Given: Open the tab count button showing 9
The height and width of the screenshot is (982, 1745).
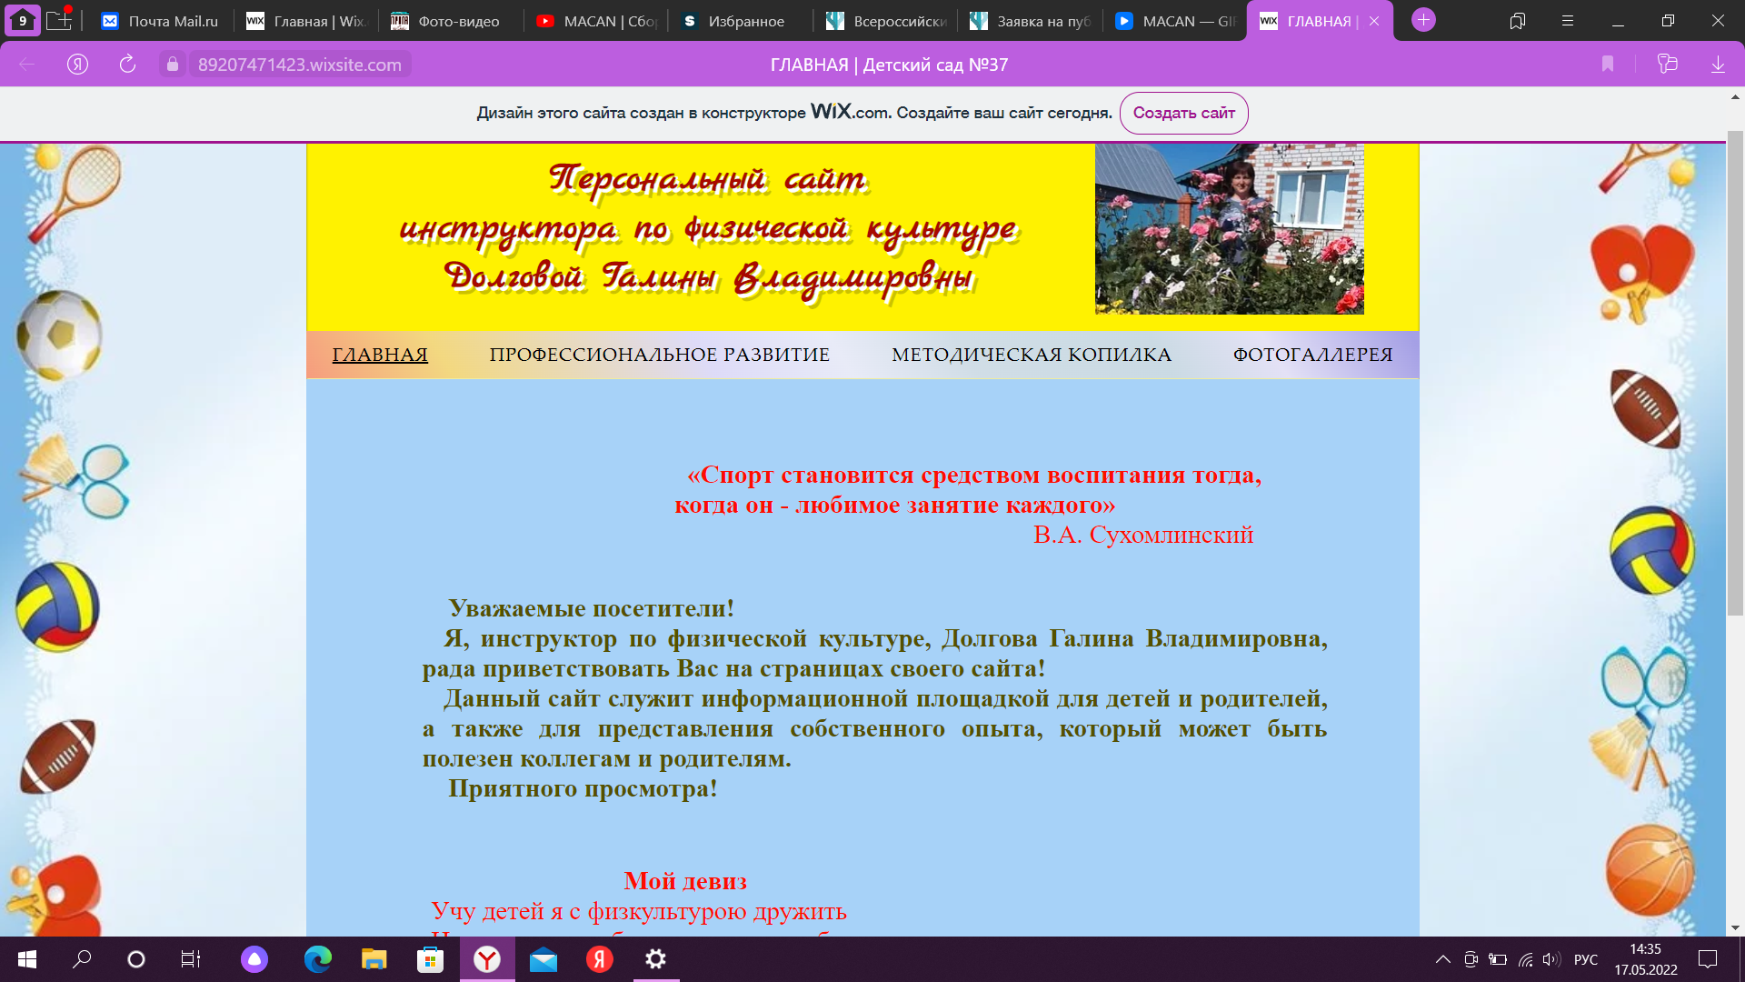Looking at the screenshot, I should pyautogui.click(x=23, y=20).
